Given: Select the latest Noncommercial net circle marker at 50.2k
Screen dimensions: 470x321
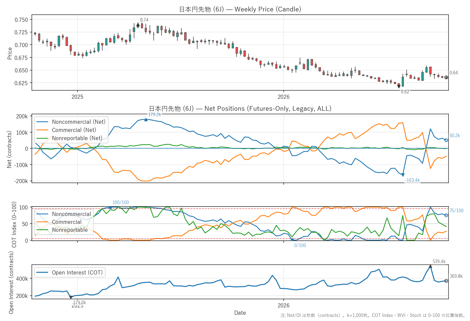Looking at the screenshot, I should [446, 140].
